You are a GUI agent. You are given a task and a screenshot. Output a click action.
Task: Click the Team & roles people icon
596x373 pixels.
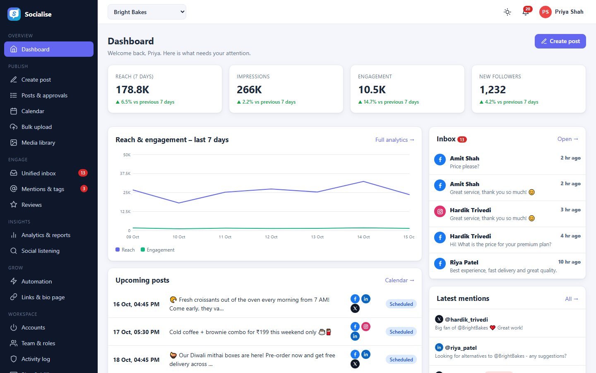click(x=14, y=343)
